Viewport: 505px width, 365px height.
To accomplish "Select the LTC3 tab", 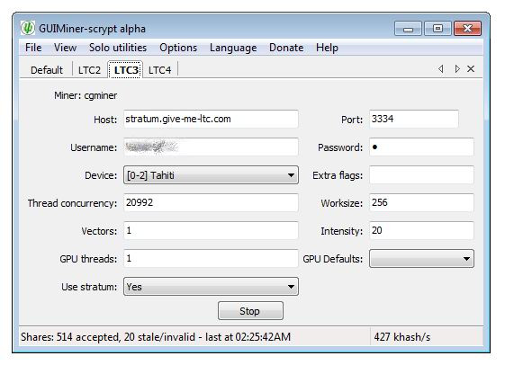I will click(126, 70).
